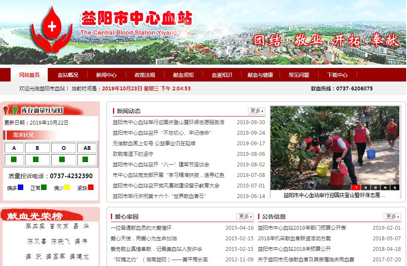Click the red and green light bulb icons
Viewport: 407px width, 266px height.
coord(11,111)
